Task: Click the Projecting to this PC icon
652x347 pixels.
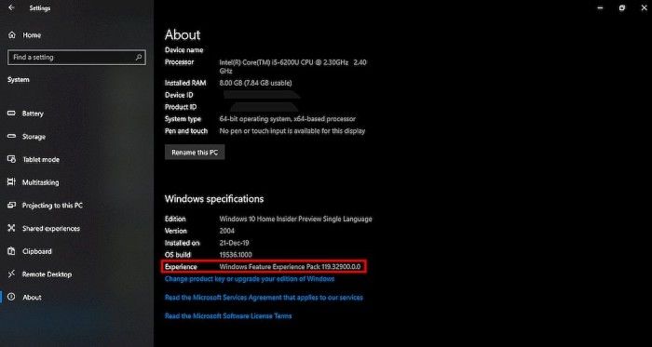Action: [11, 205]
